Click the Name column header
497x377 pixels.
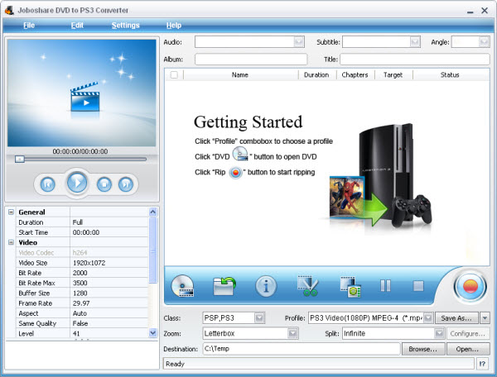tap(240, 75)
